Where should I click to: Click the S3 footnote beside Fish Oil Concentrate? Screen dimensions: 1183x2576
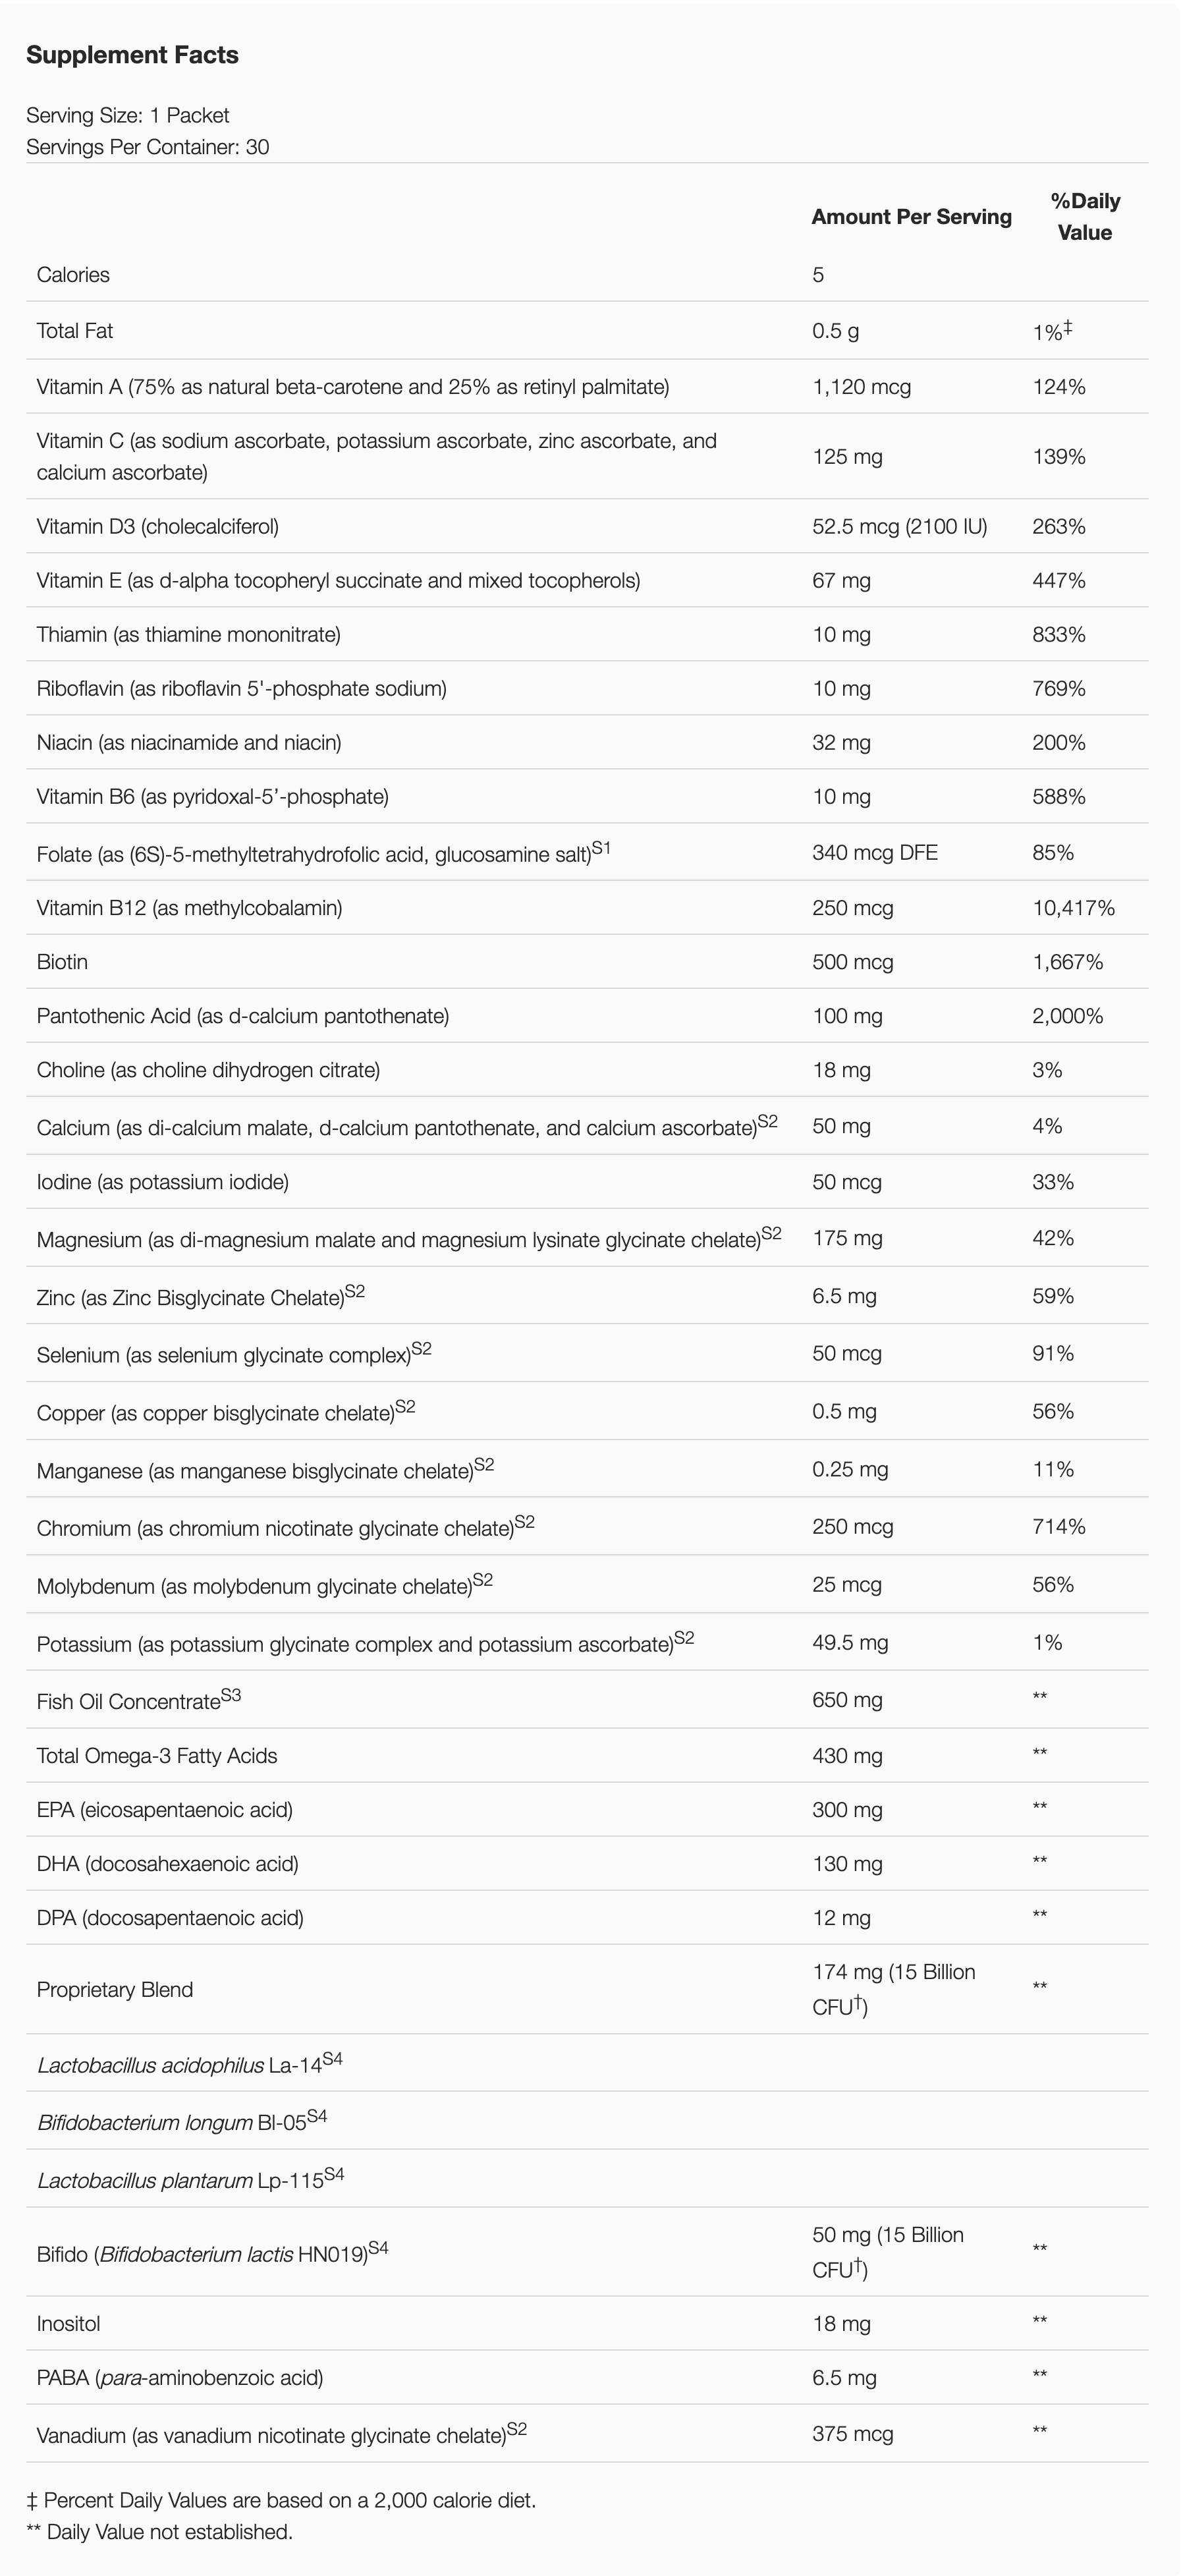(x=231, y=1696)
